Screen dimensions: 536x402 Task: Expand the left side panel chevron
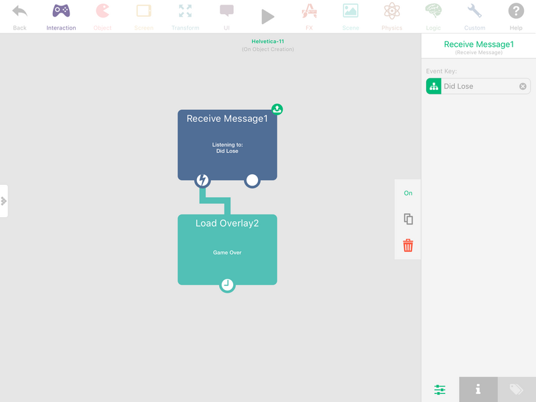pyautogui.click(x=4, y=201)
